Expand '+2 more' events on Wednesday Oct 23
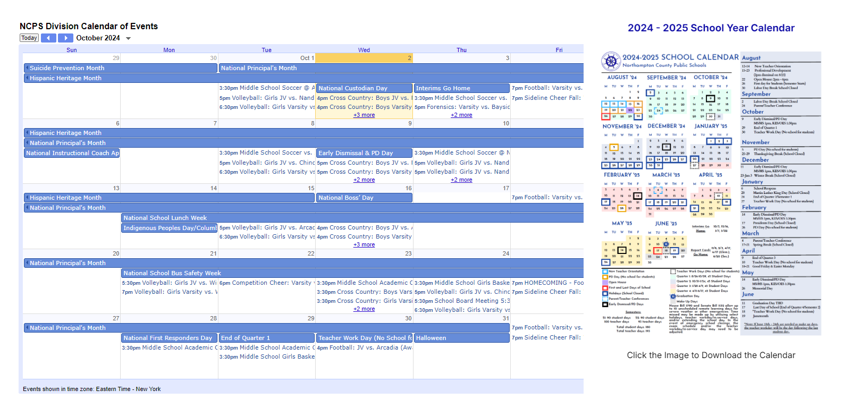 point(364,309)
